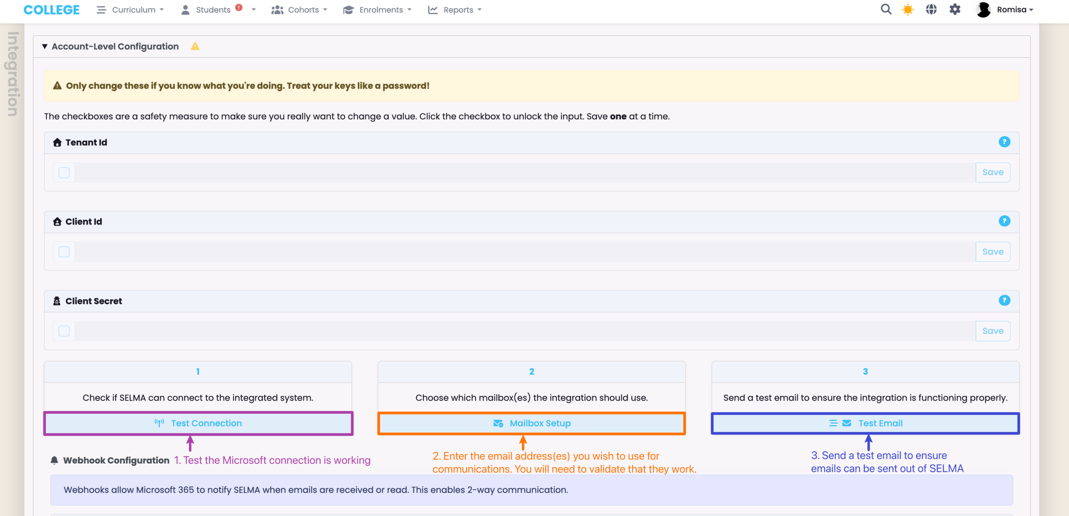Open the globe language icon
The width and height of the screenshot is (1069, 516).
click(x=931, y=9)
